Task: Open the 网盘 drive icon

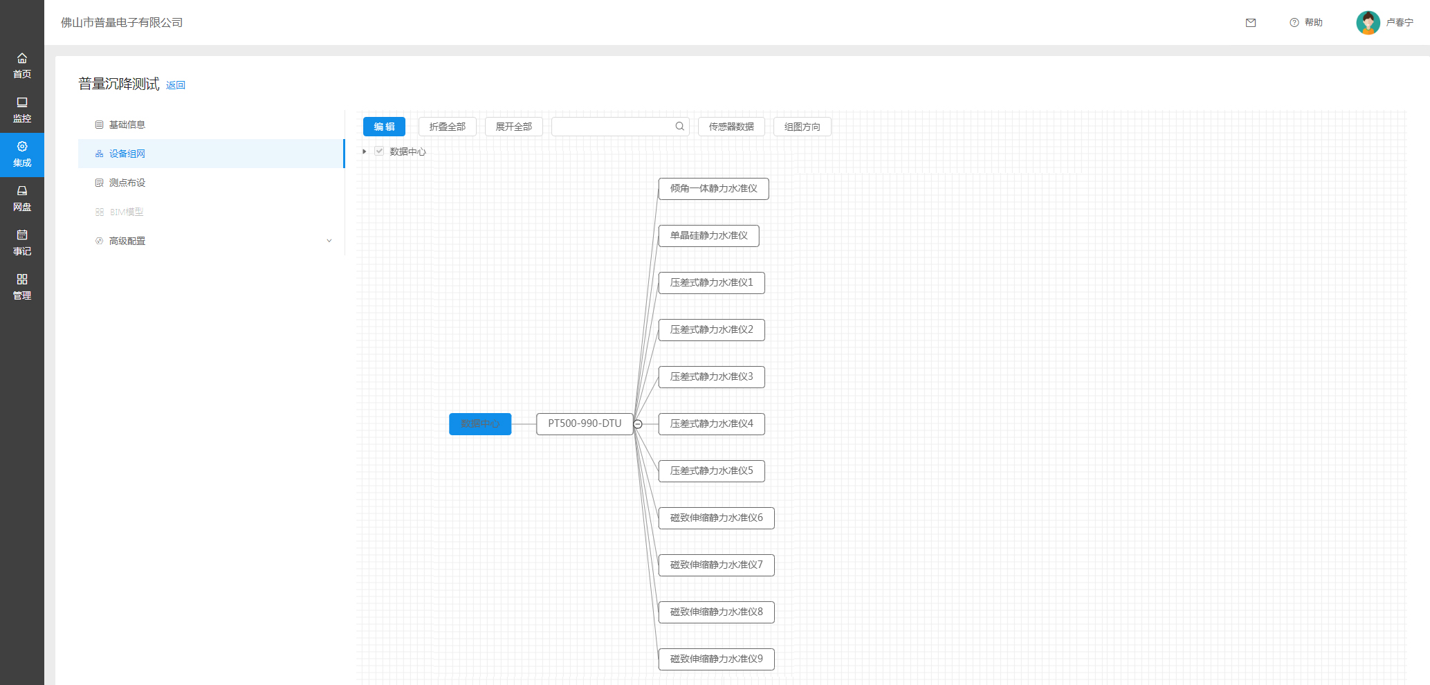Action: [22, 192]
